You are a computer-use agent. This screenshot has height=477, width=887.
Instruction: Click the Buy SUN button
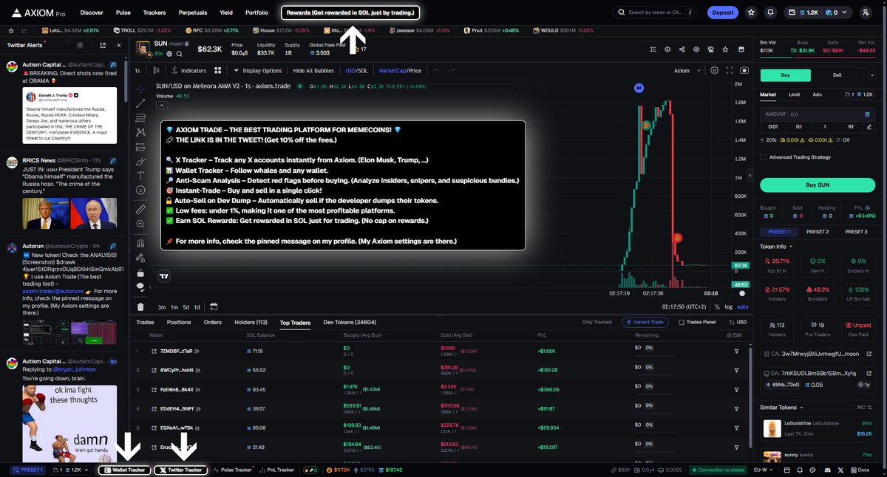tap(818, 185)
